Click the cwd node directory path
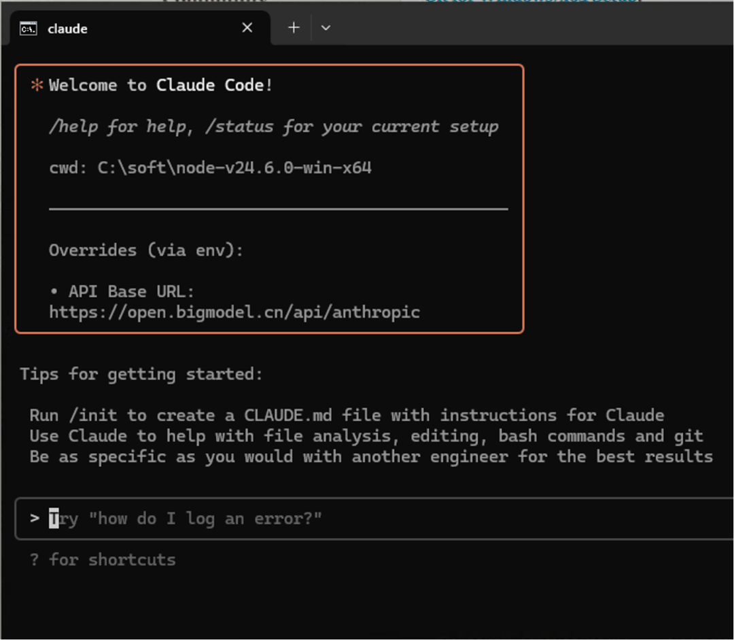The image size is (734, 640). 234,168
